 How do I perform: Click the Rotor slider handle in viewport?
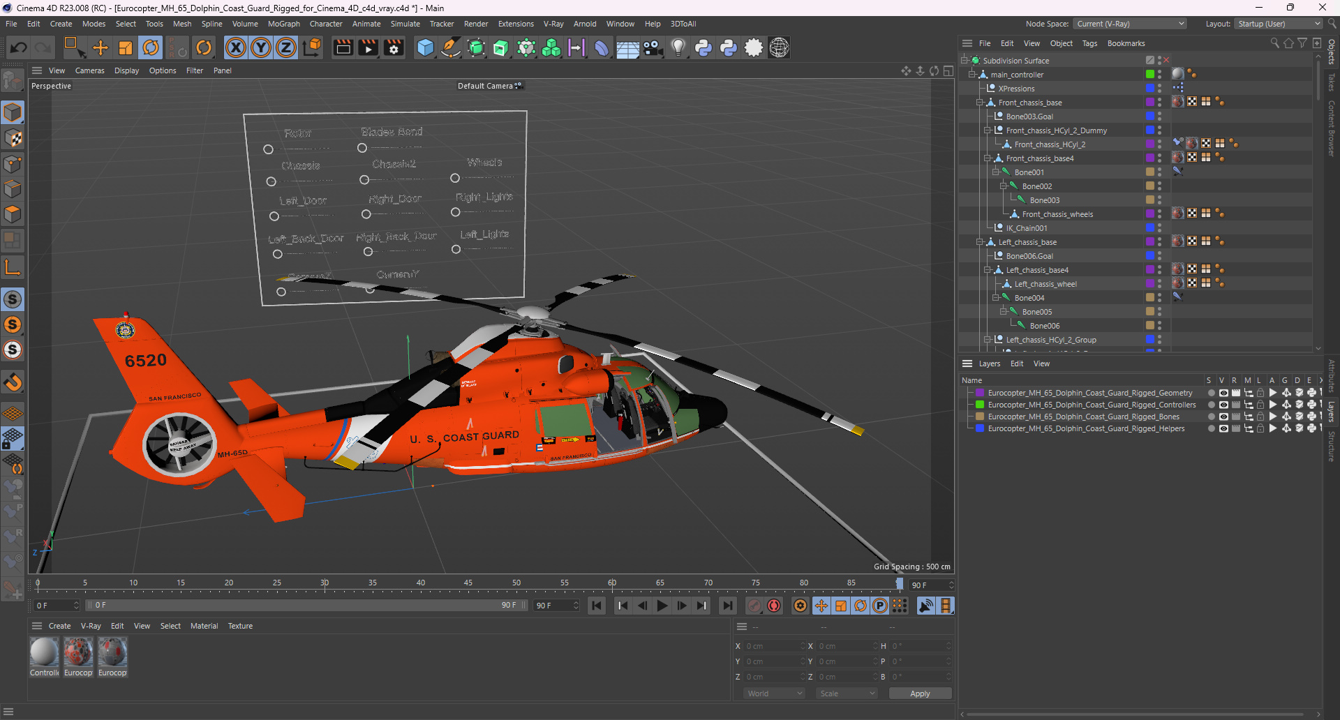pyautogui.click(x=268, y=149)
